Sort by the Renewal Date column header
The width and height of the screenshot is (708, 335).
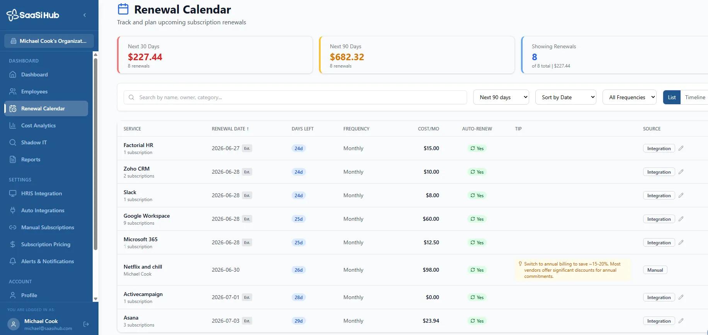230,129
